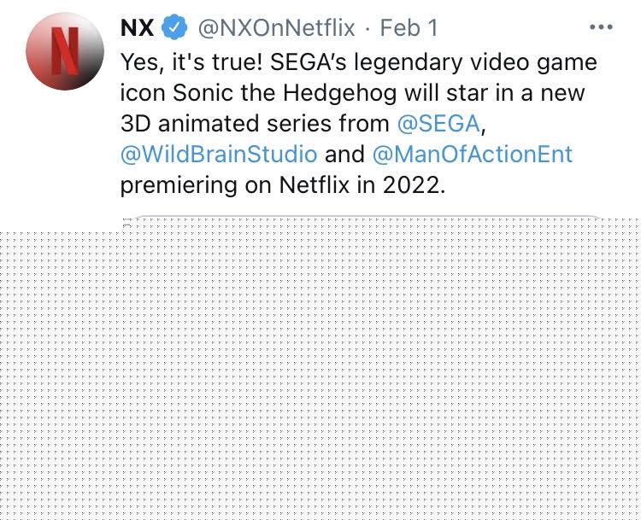Click 'legendary video game' in the tweet
This screenshot has height=520, width=641.
point(476,62)
